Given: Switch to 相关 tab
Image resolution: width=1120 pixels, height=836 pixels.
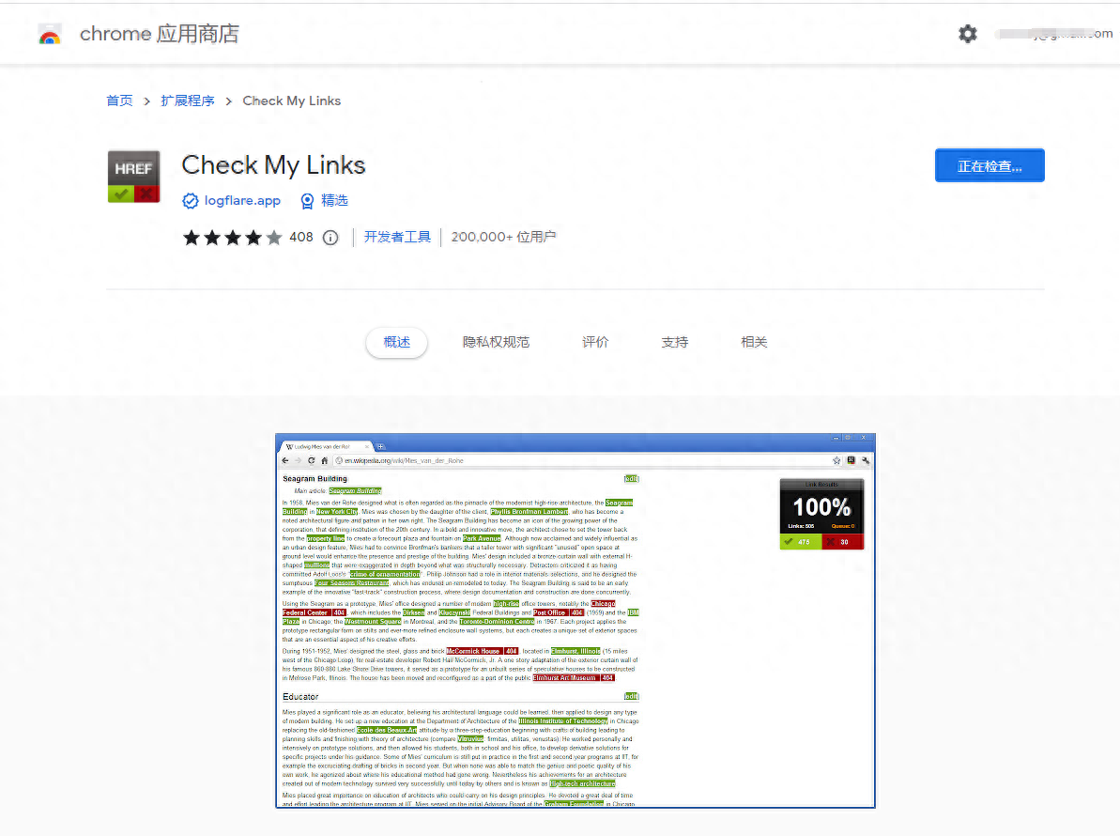Looking at the screenshot, I should click(x=754, y=342).
